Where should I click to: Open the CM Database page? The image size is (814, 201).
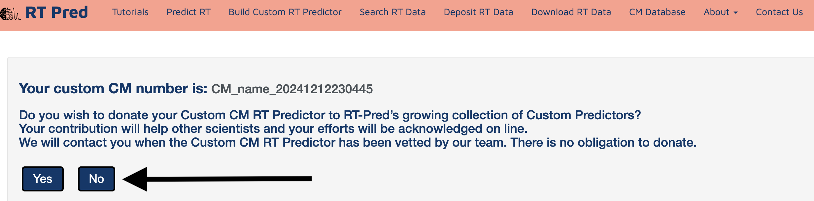(x=657, y=12)
